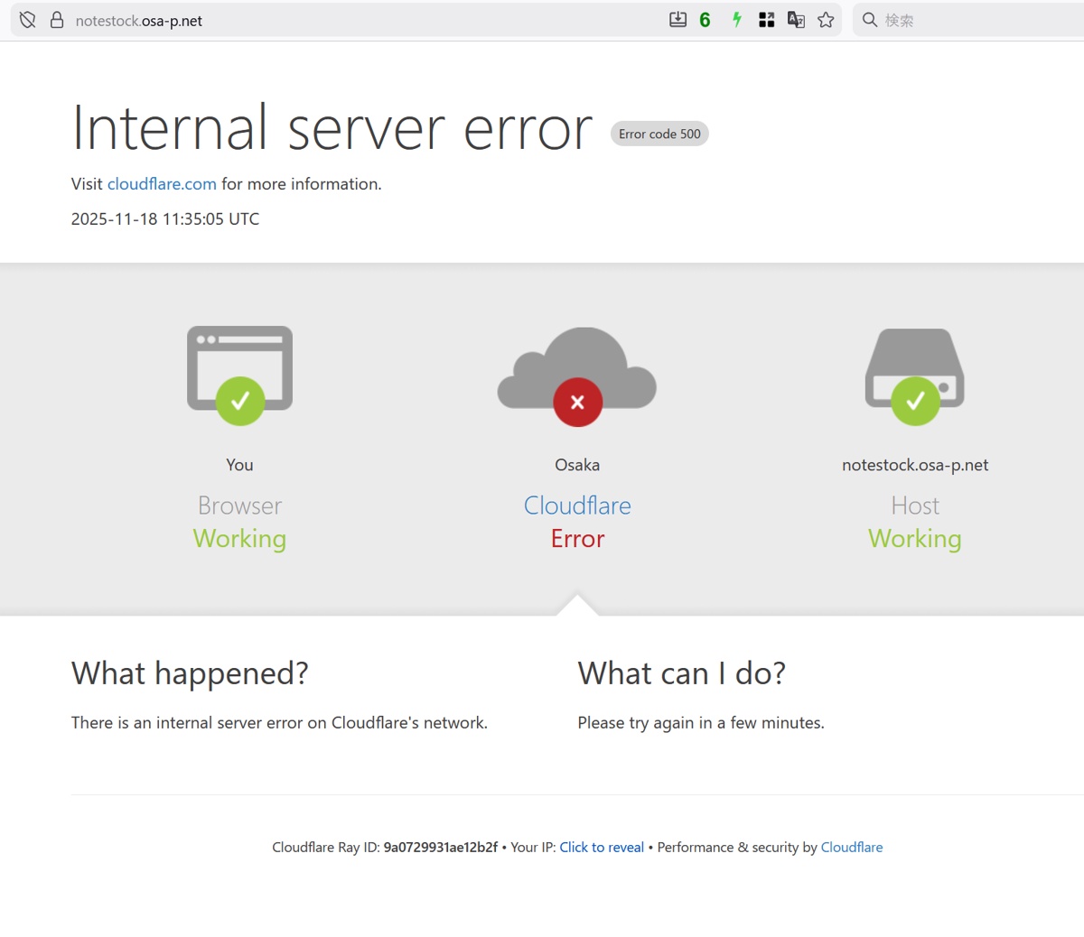Click the Working status under Host
Viewport: 1084px width, 937px height.
tap(915, 539)
